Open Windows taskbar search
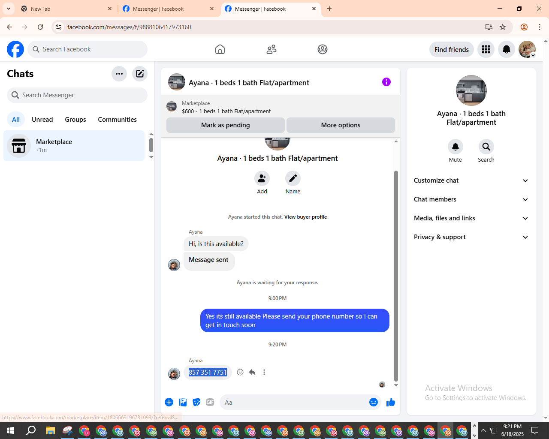The image size is (549, 439). (x=31, y=430)
